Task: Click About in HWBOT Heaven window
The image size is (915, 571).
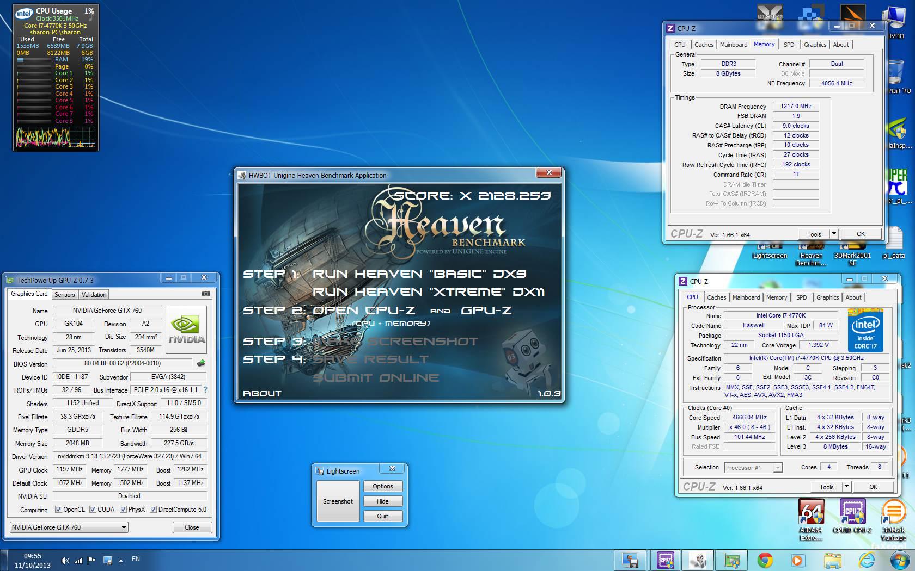Action: point(262,393)
